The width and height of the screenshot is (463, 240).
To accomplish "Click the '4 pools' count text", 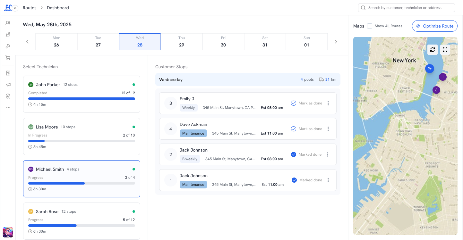I will (307, 79).
